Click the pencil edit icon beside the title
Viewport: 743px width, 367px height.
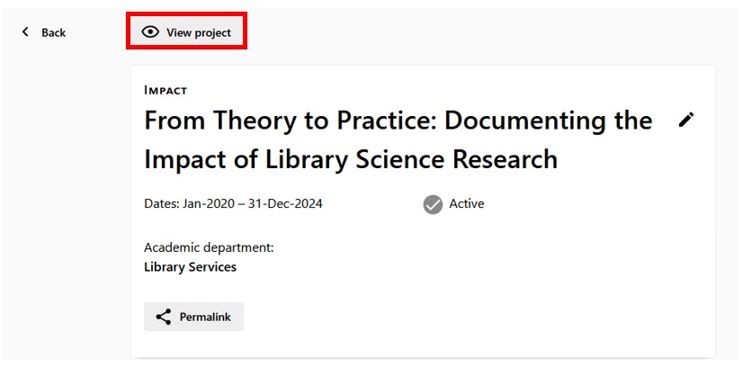[686, 120]
